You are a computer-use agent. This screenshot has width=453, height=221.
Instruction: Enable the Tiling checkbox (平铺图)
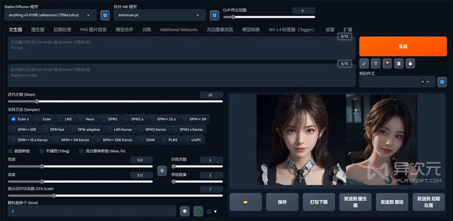[x=42, y=151]
